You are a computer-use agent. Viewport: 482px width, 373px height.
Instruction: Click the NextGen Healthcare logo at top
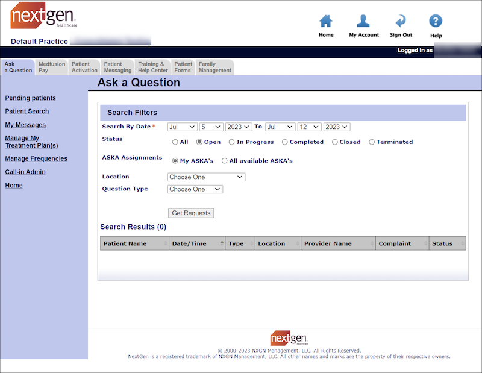coord(43,15)
